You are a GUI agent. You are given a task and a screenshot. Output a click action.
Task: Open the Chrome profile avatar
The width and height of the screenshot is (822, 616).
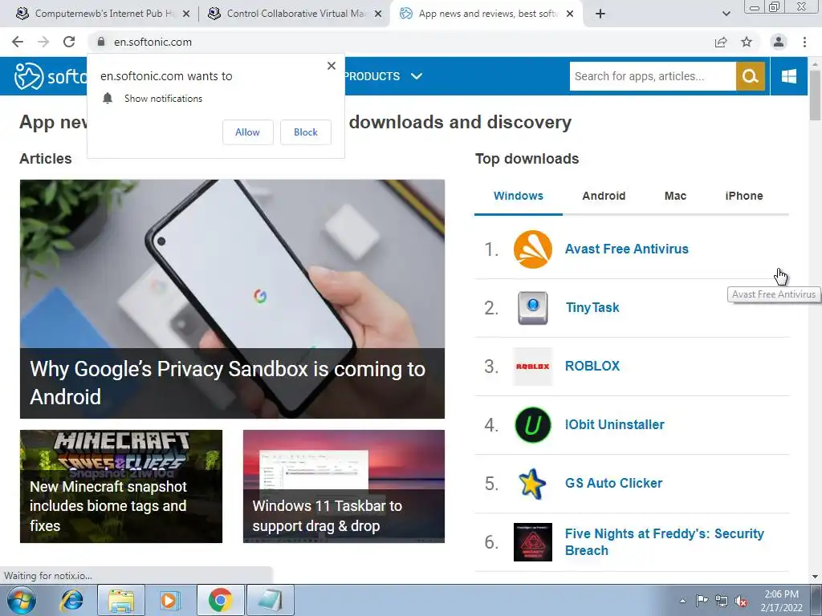tap(779, 42)
